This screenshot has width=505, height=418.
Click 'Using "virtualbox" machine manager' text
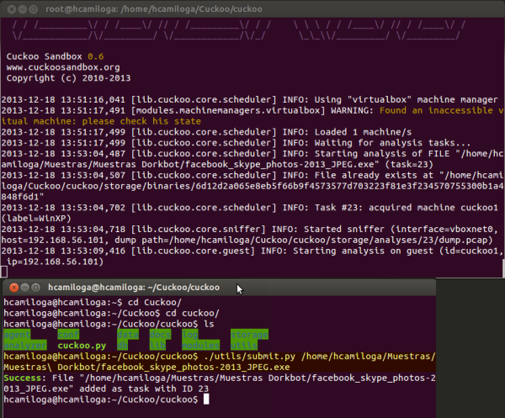click(406, 100)
